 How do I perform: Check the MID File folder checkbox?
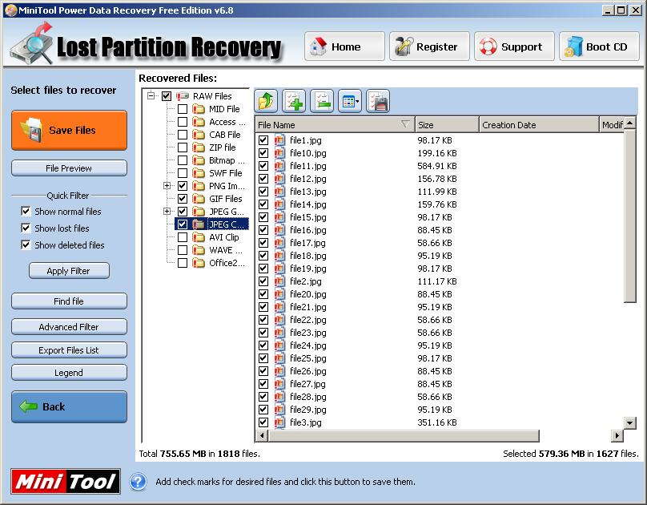(183, 109)
